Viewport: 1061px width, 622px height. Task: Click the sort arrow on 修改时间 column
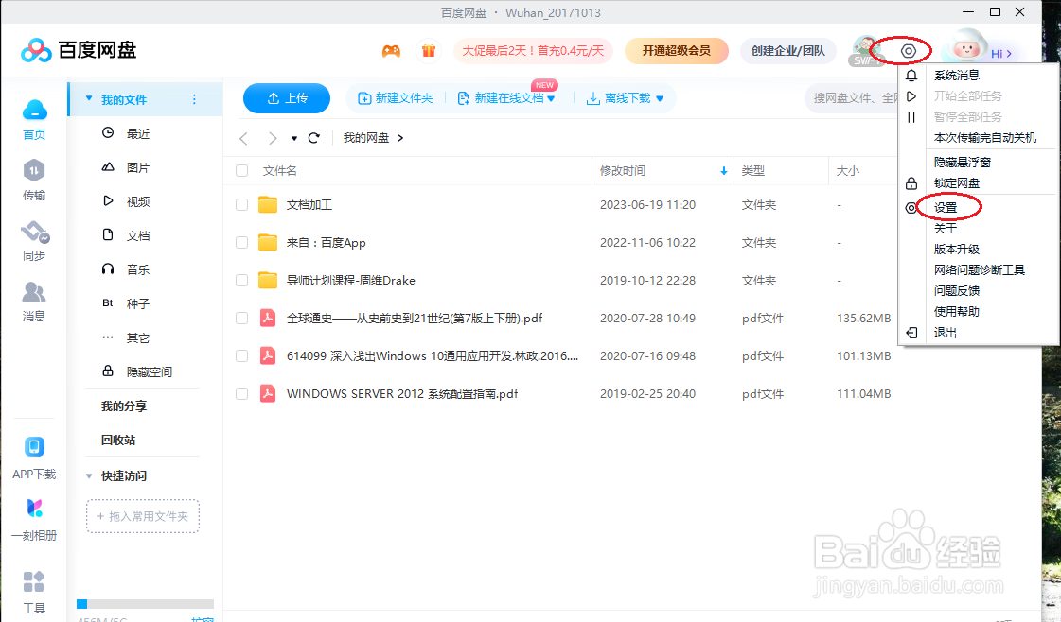pos(724,171)
